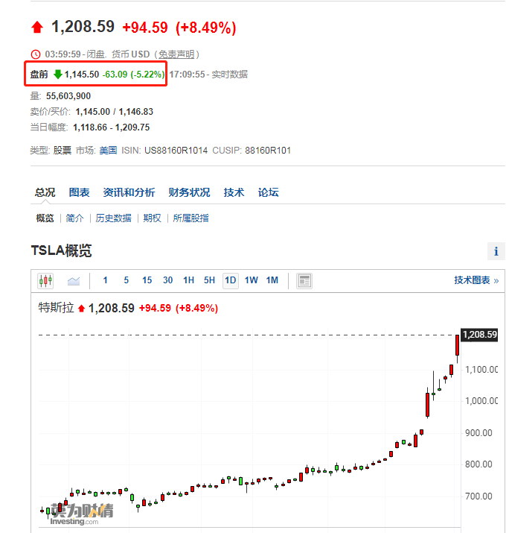Click the red up arrow price icon
Image resolution: width=509 pixels, height=533 pixels.
[37, 27]
